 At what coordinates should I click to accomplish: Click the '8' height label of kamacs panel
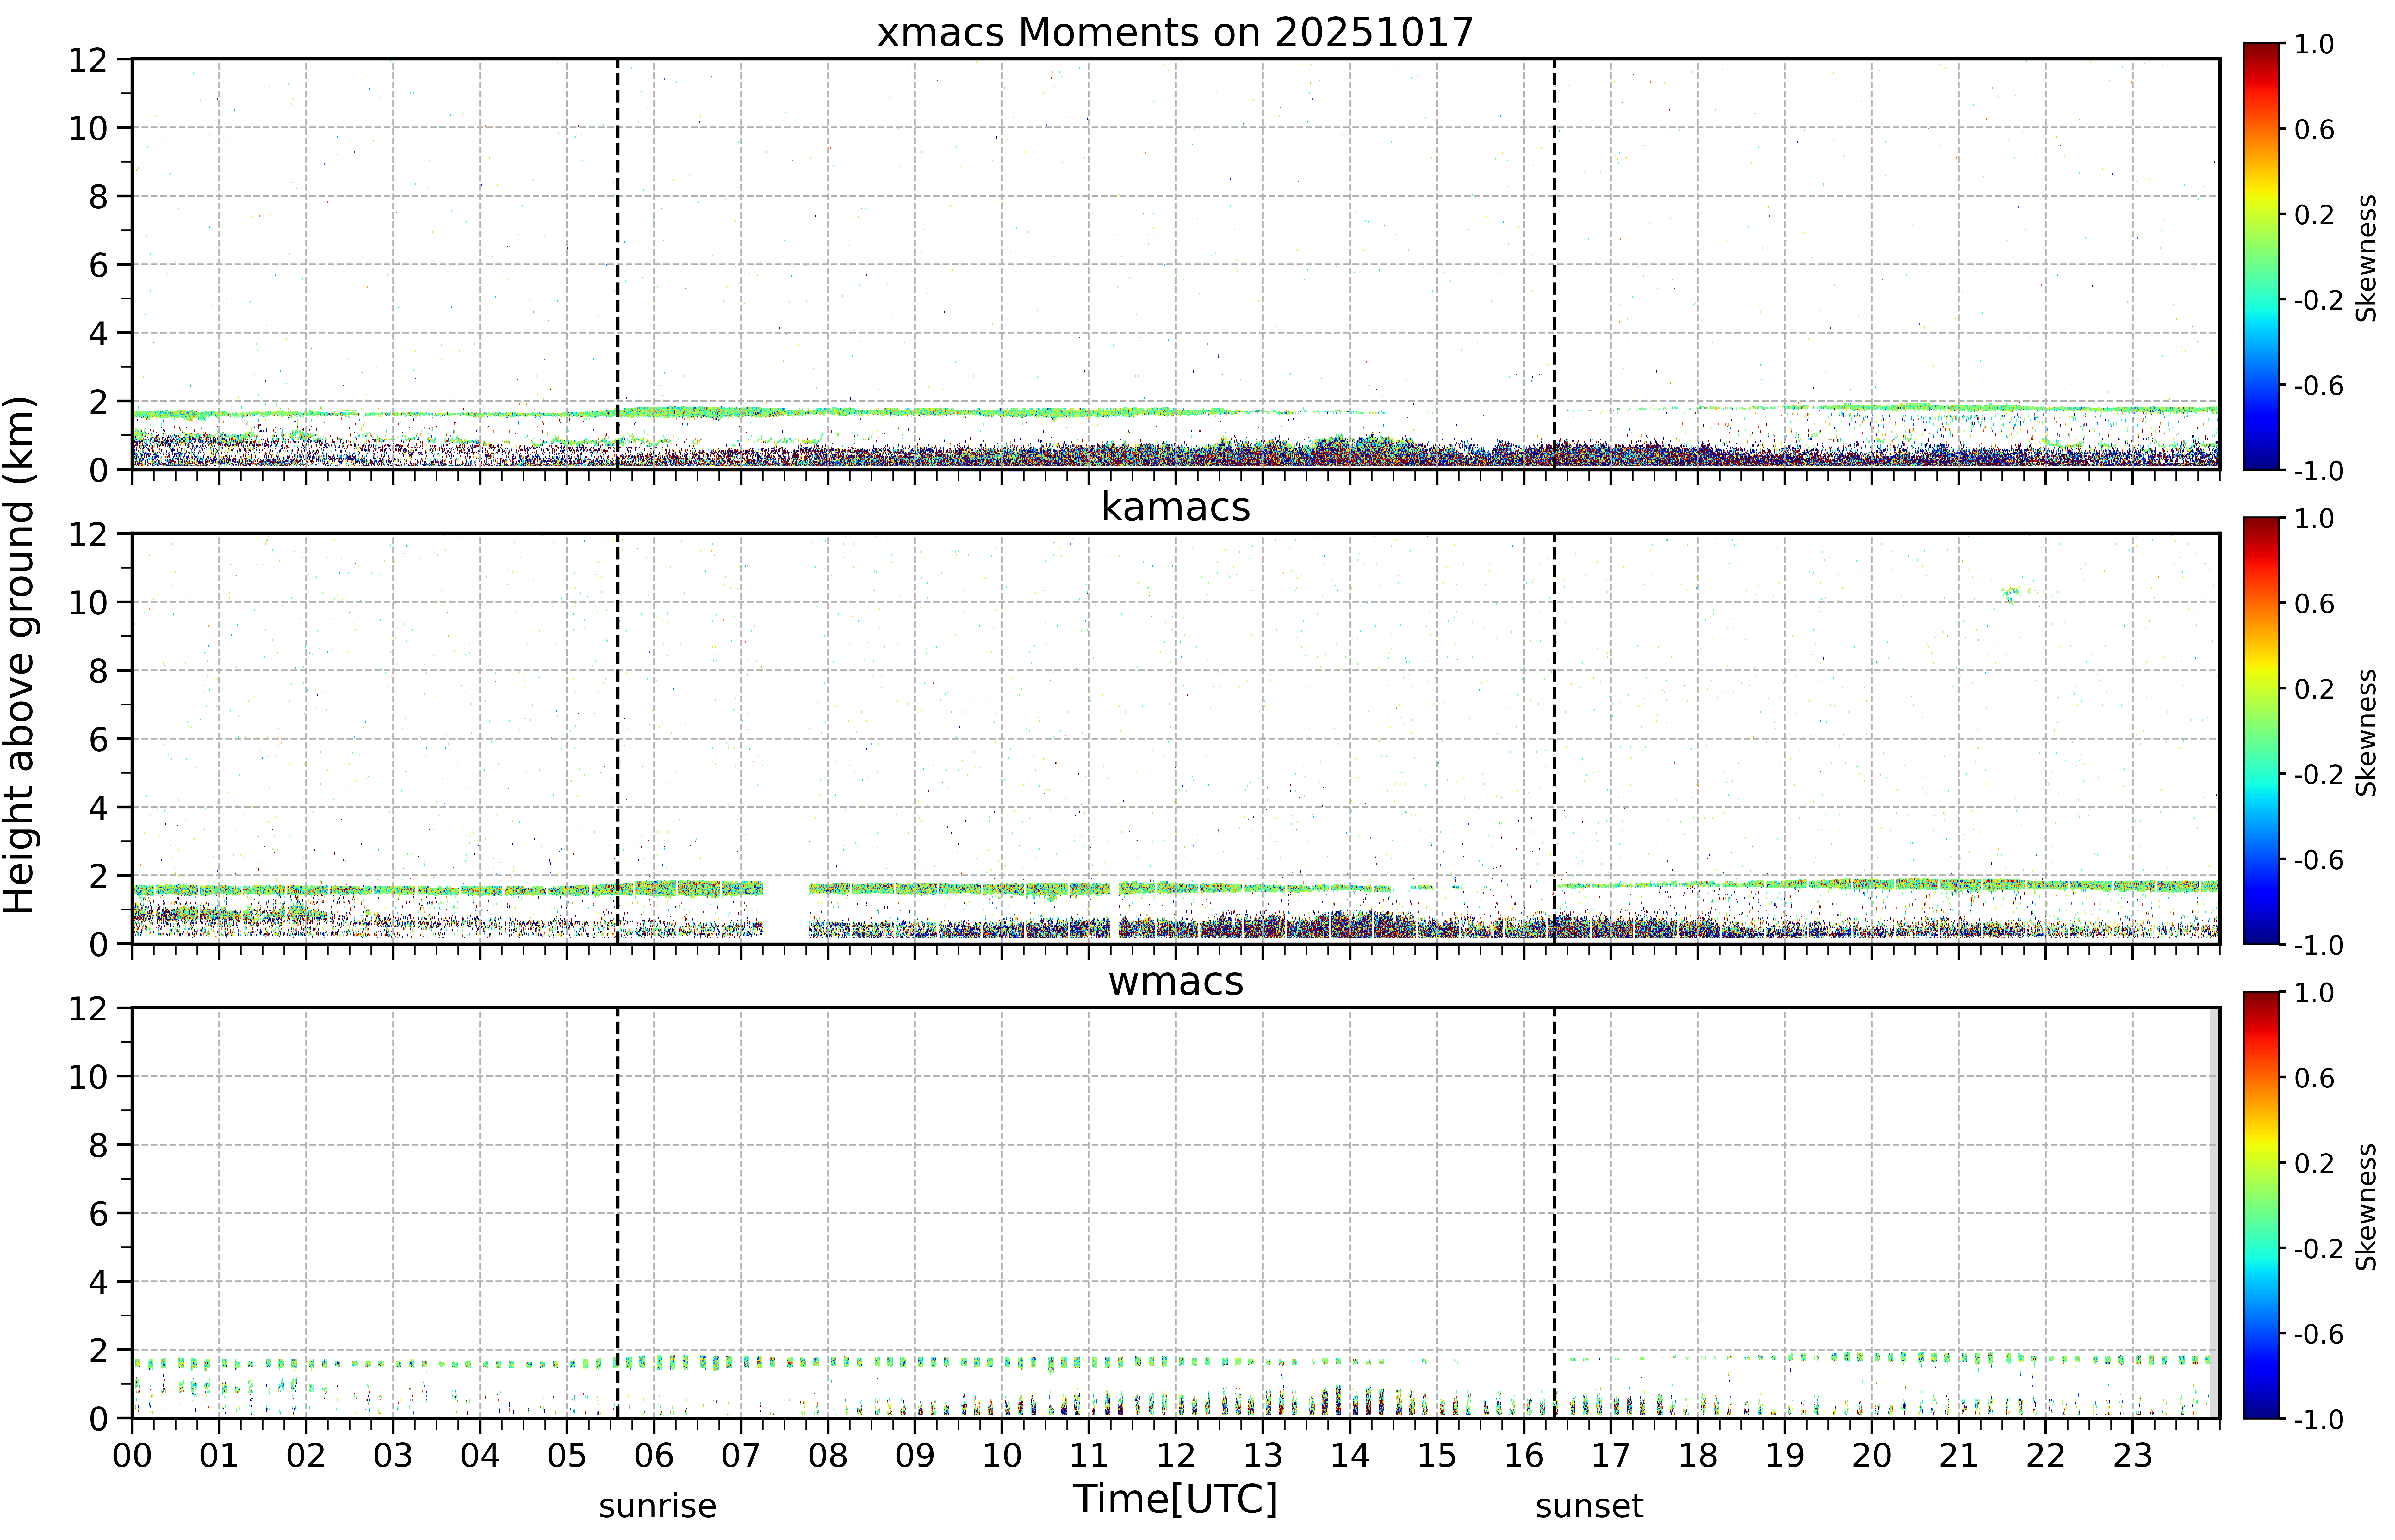(x=98, y=671)
